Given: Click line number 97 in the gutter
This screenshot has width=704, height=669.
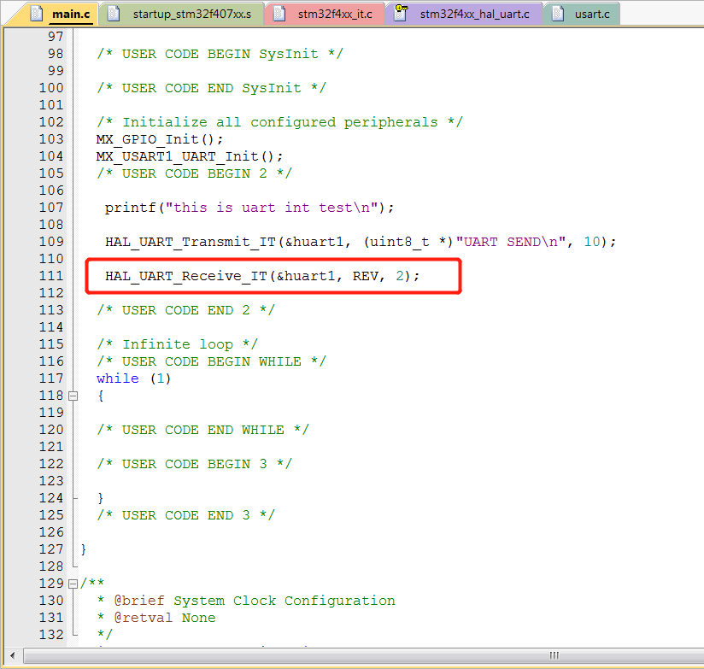Looking at the screenshot, I should click(56, 37).
